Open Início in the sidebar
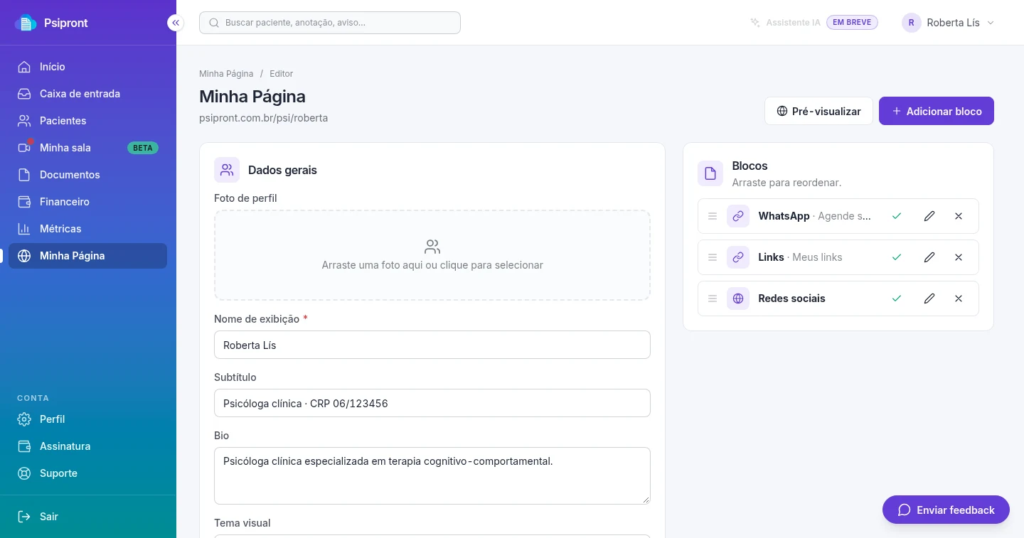The width and height of the screenshot is (1024, 538). 87,67
